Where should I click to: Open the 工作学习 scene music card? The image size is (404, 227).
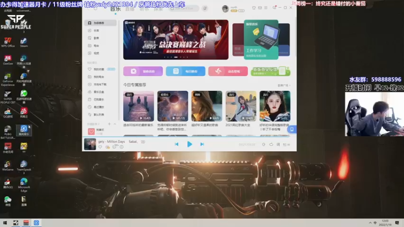coord(261,40)
